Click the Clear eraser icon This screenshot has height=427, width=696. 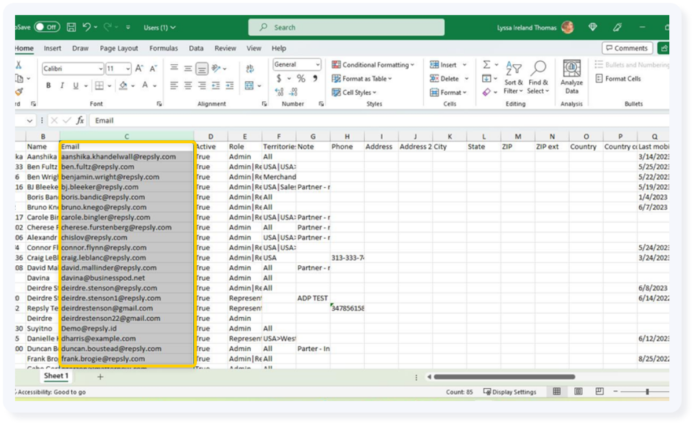(x=486, y=92)
